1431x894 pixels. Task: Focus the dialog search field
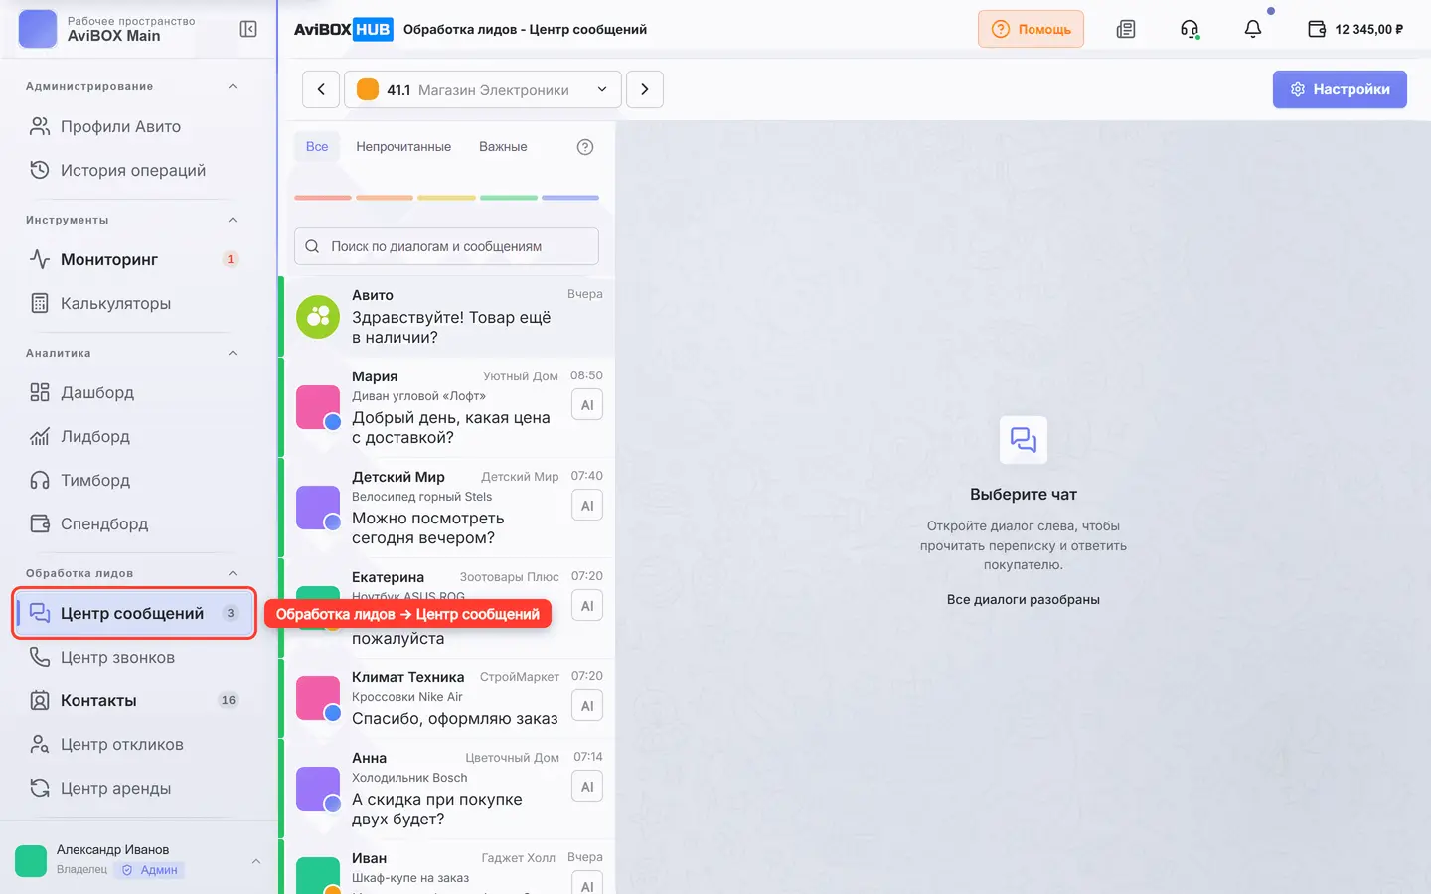pos(446,246)
